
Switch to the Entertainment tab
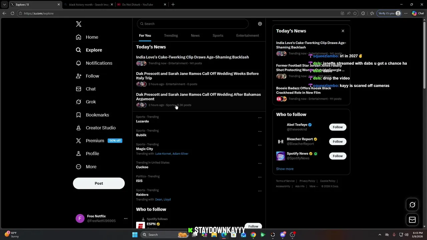248,35
